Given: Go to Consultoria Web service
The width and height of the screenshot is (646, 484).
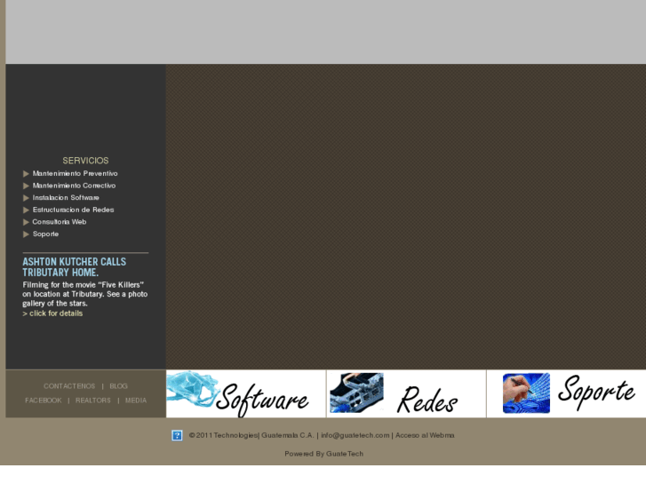Looking at the screenshot, I should pos(60,222).
